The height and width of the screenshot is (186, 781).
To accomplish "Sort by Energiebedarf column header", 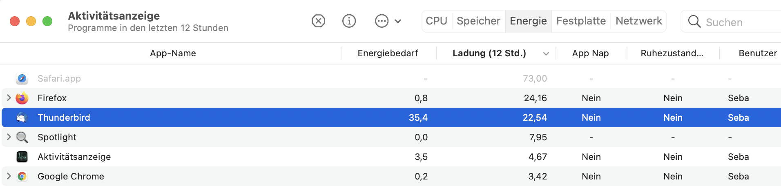I will 388,53.
